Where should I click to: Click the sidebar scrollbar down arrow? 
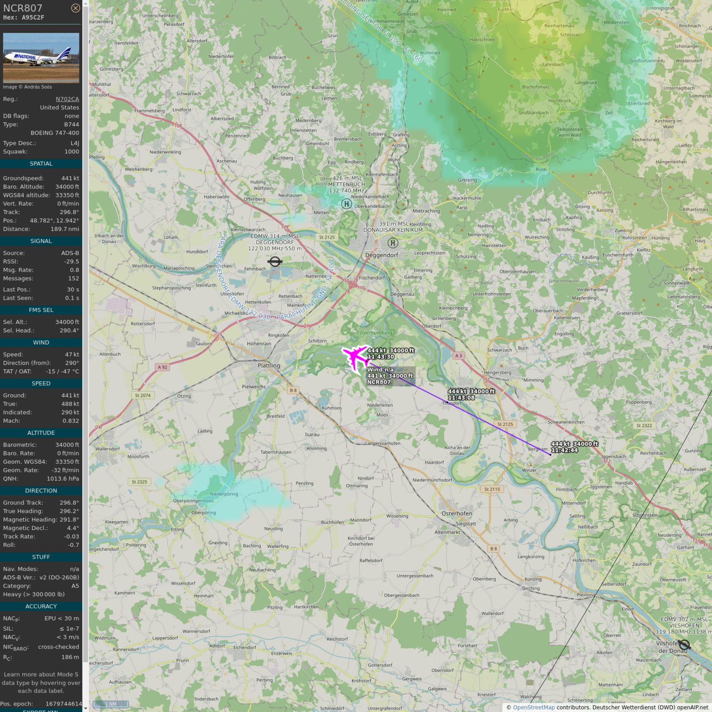[86, 709]
